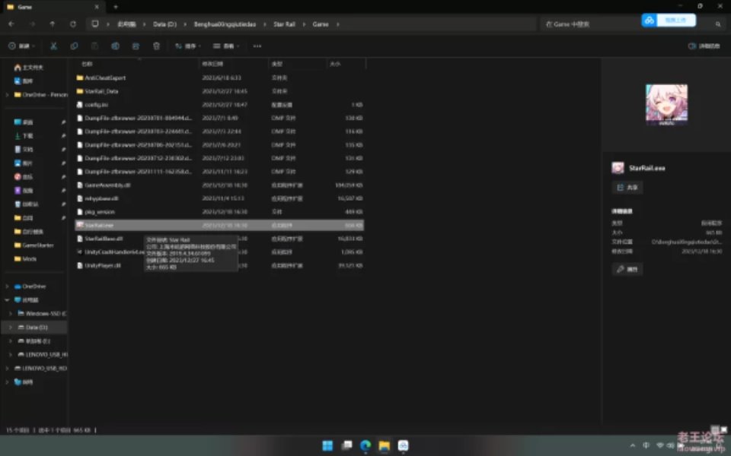The height and width of the screenshot is (456, 731).
Task: Click Share button in details pane
Action: [627, 188]
